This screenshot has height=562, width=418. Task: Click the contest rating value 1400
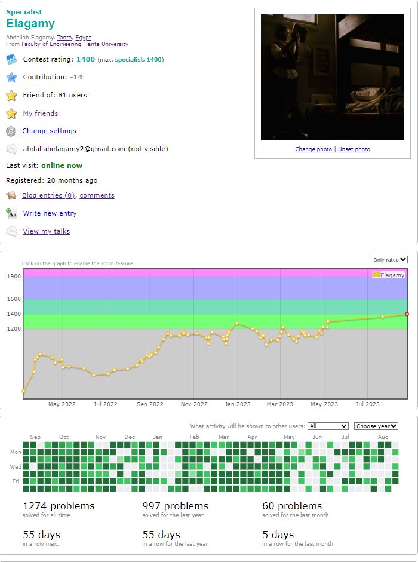pyautogui.click(x=85, y=59)
